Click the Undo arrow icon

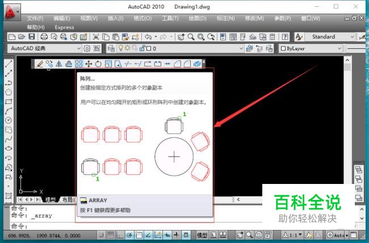(x=148, y=37)
